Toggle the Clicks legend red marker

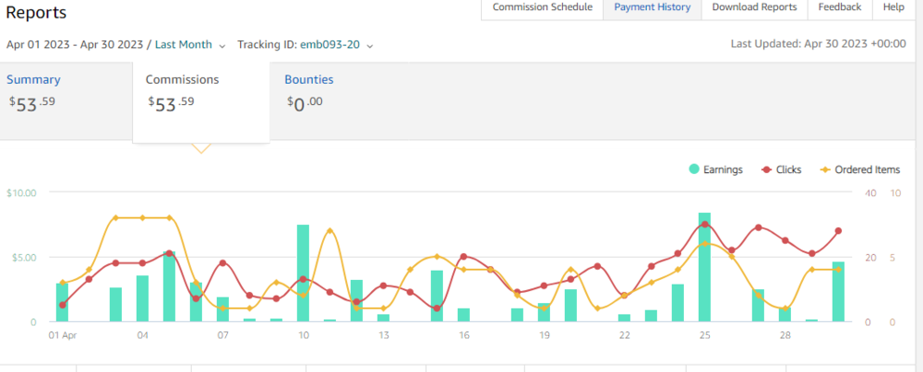pyautogui.click(x=766, y=169)
